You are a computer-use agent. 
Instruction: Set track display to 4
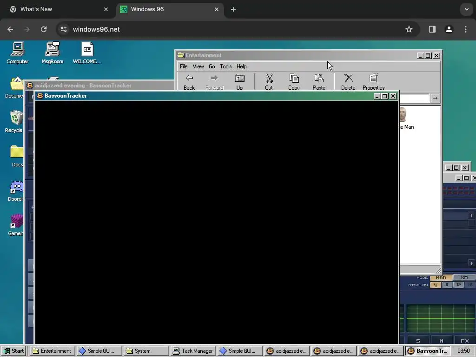pos(435,285)
